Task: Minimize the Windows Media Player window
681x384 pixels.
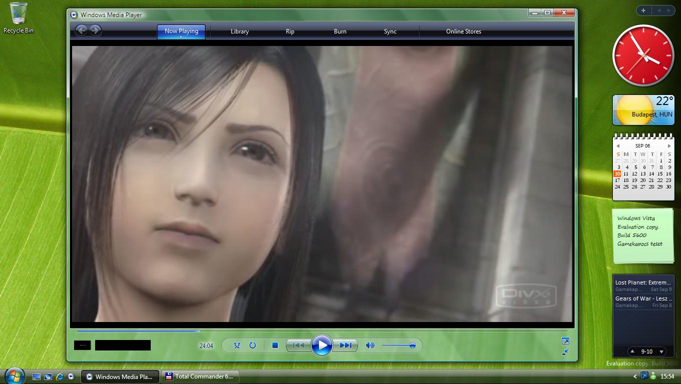Action: tap(535, 12)
